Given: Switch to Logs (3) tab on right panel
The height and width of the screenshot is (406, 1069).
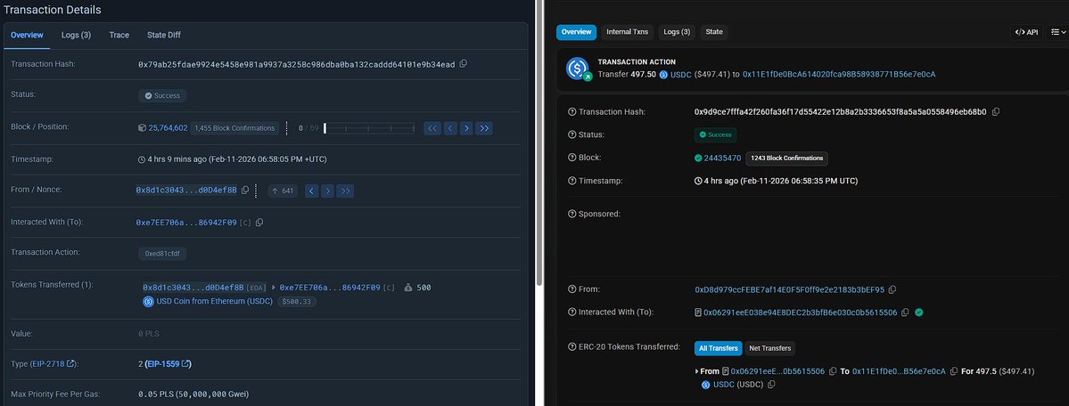Looking at the screenshot, I should click(677, 32).
